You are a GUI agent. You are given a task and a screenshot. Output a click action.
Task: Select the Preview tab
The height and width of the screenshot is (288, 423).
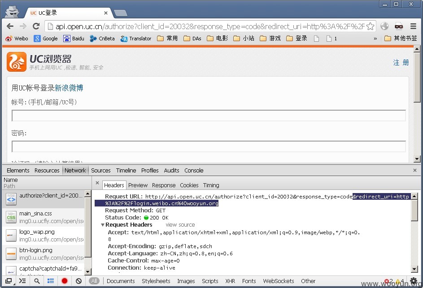coord(138,185)
